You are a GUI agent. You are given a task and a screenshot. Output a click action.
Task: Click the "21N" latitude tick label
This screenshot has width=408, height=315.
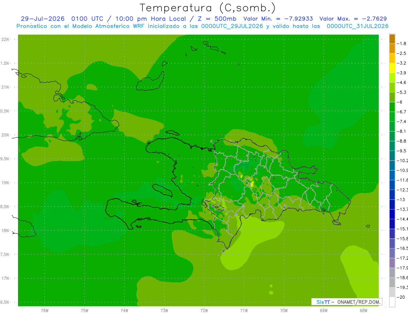pyautogui.click(x=5, y=87)
